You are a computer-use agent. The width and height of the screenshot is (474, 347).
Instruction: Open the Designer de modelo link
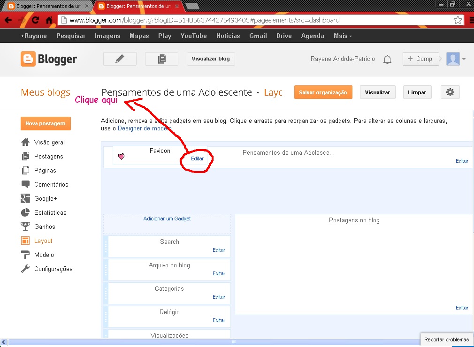(145, 128)
